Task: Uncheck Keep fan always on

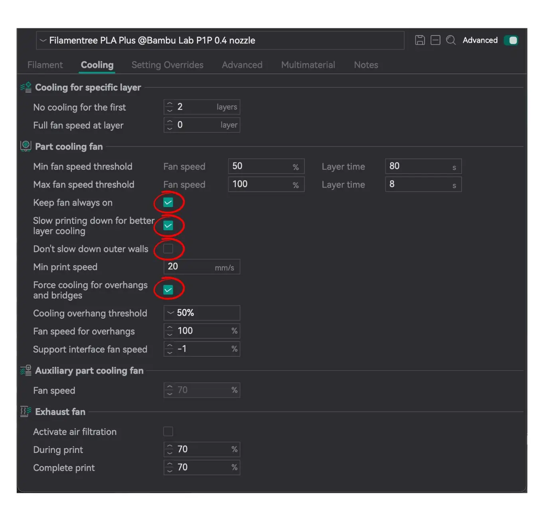Action: tap(168, 203)
